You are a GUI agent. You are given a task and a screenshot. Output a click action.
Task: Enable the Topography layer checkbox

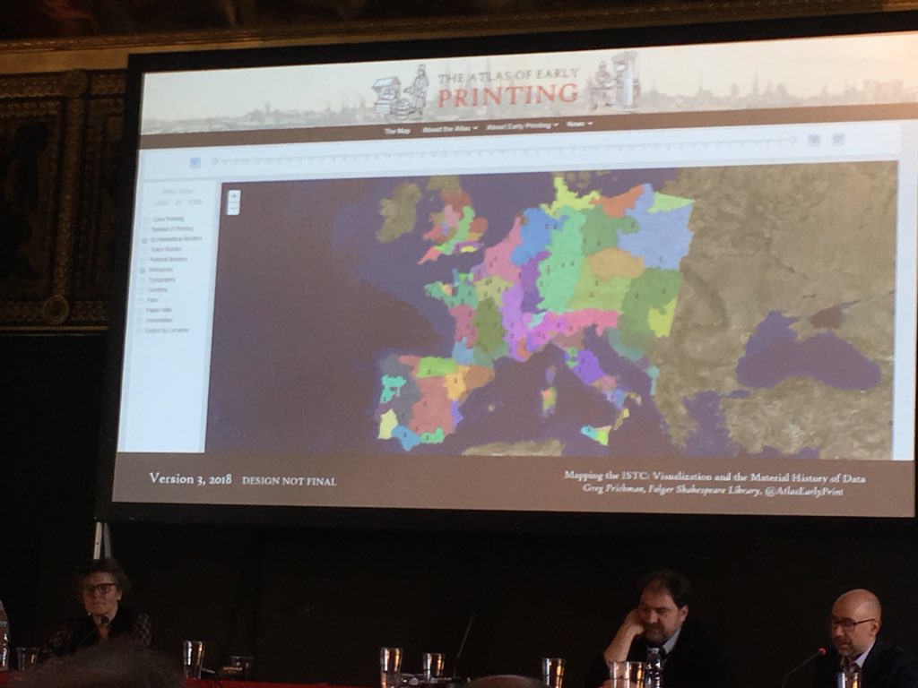[142, 280]
